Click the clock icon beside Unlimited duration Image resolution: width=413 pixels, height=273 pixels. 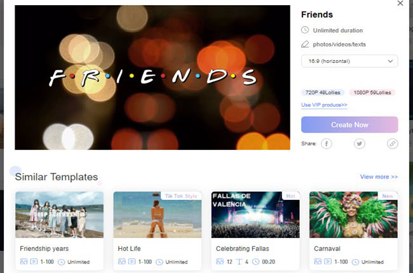click(305, 30)
